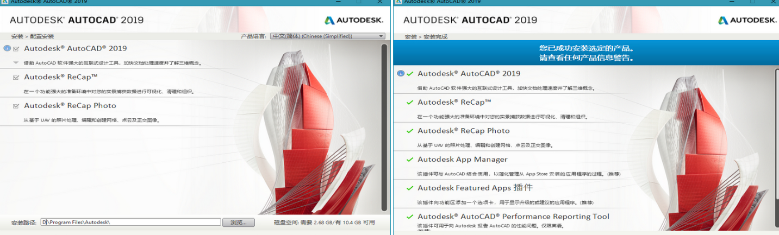Select Autodesk ReCap Photo title in configure window
The height and width of the screenshot is (235, 779).
70,106
